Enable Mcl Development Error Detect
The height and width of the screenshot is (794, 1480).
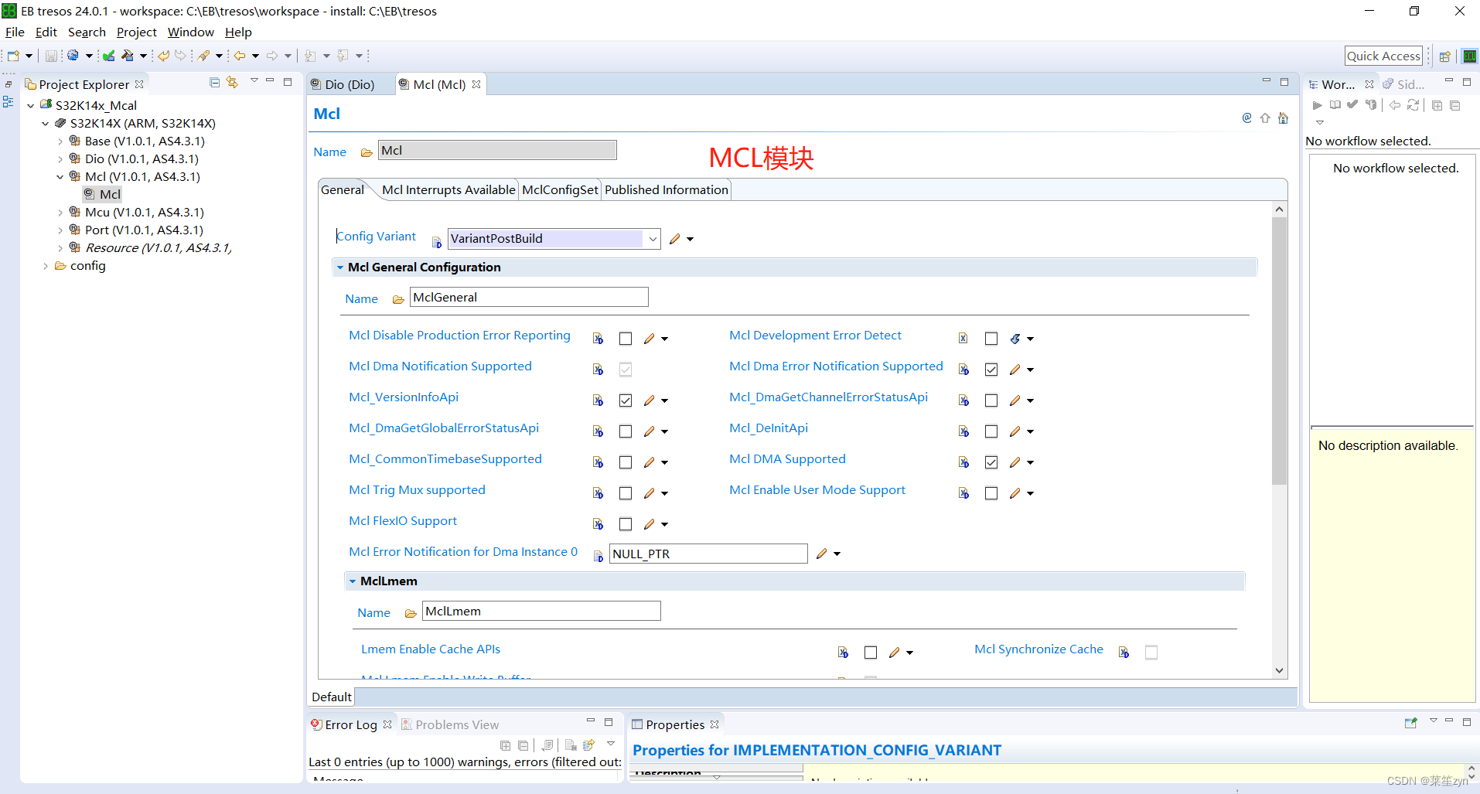991,338
